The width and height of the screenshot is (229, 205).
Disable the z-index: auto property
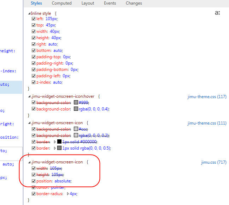(34, 82)
